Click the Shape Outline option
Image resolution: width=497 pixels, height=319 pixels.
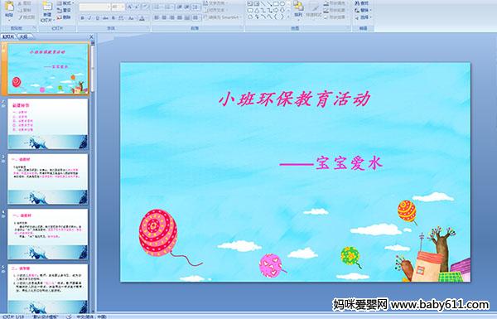[x=335, y=10]
